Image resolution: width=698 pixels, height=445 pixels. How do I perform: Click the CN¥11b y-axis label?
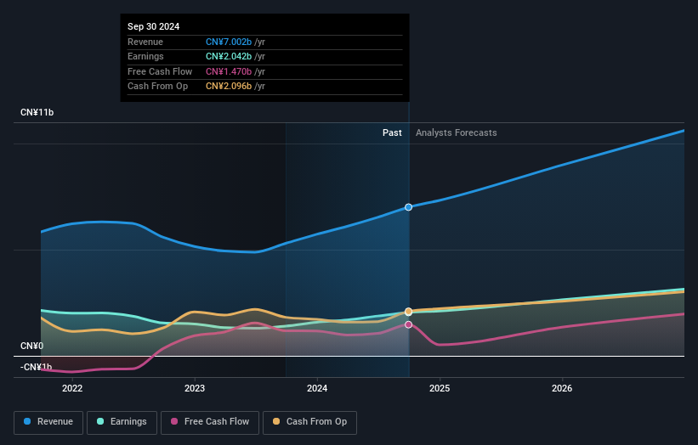point(37,112)
